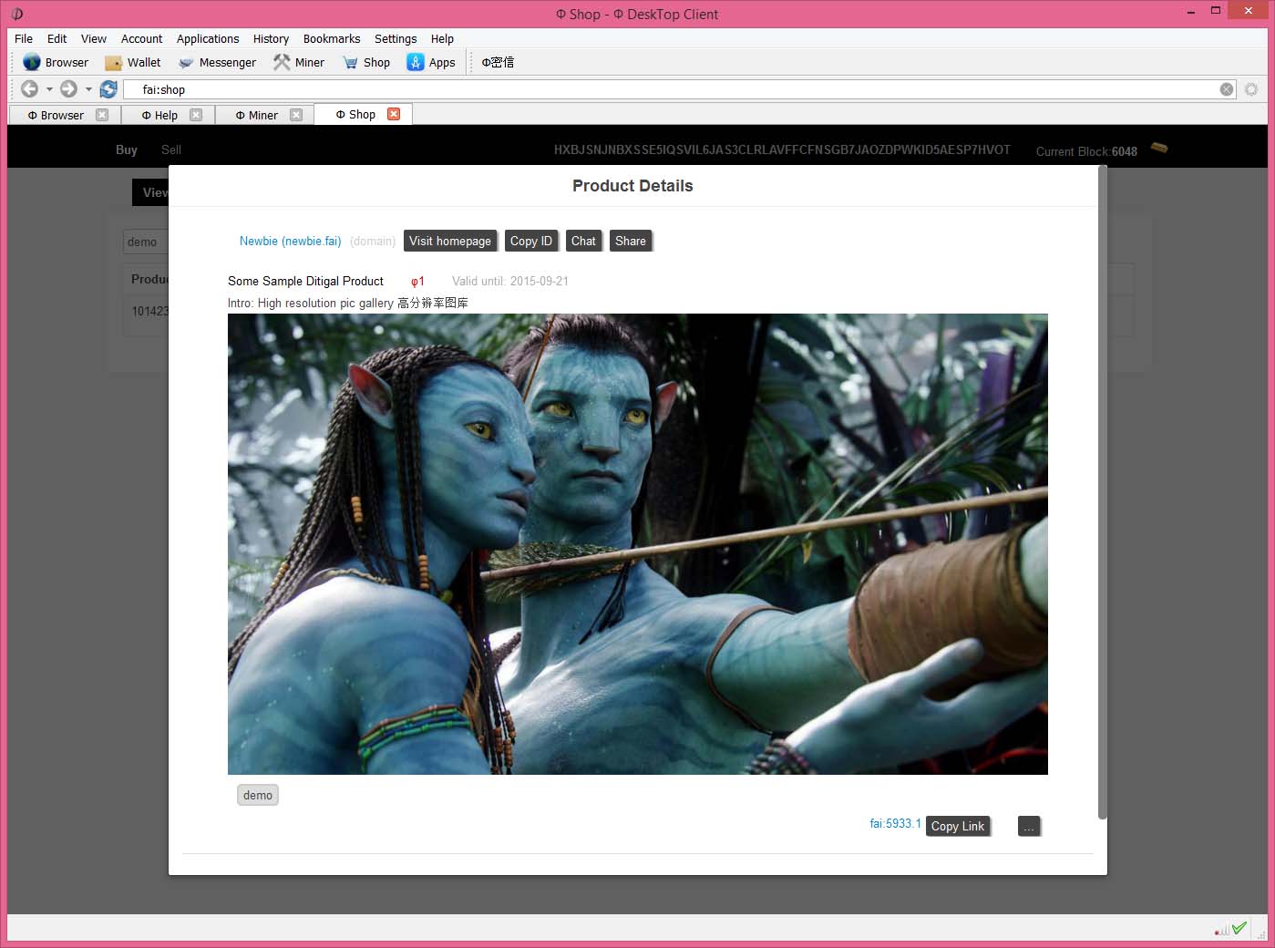
Task: Click the Product Details heading
Action: [632, 186]
